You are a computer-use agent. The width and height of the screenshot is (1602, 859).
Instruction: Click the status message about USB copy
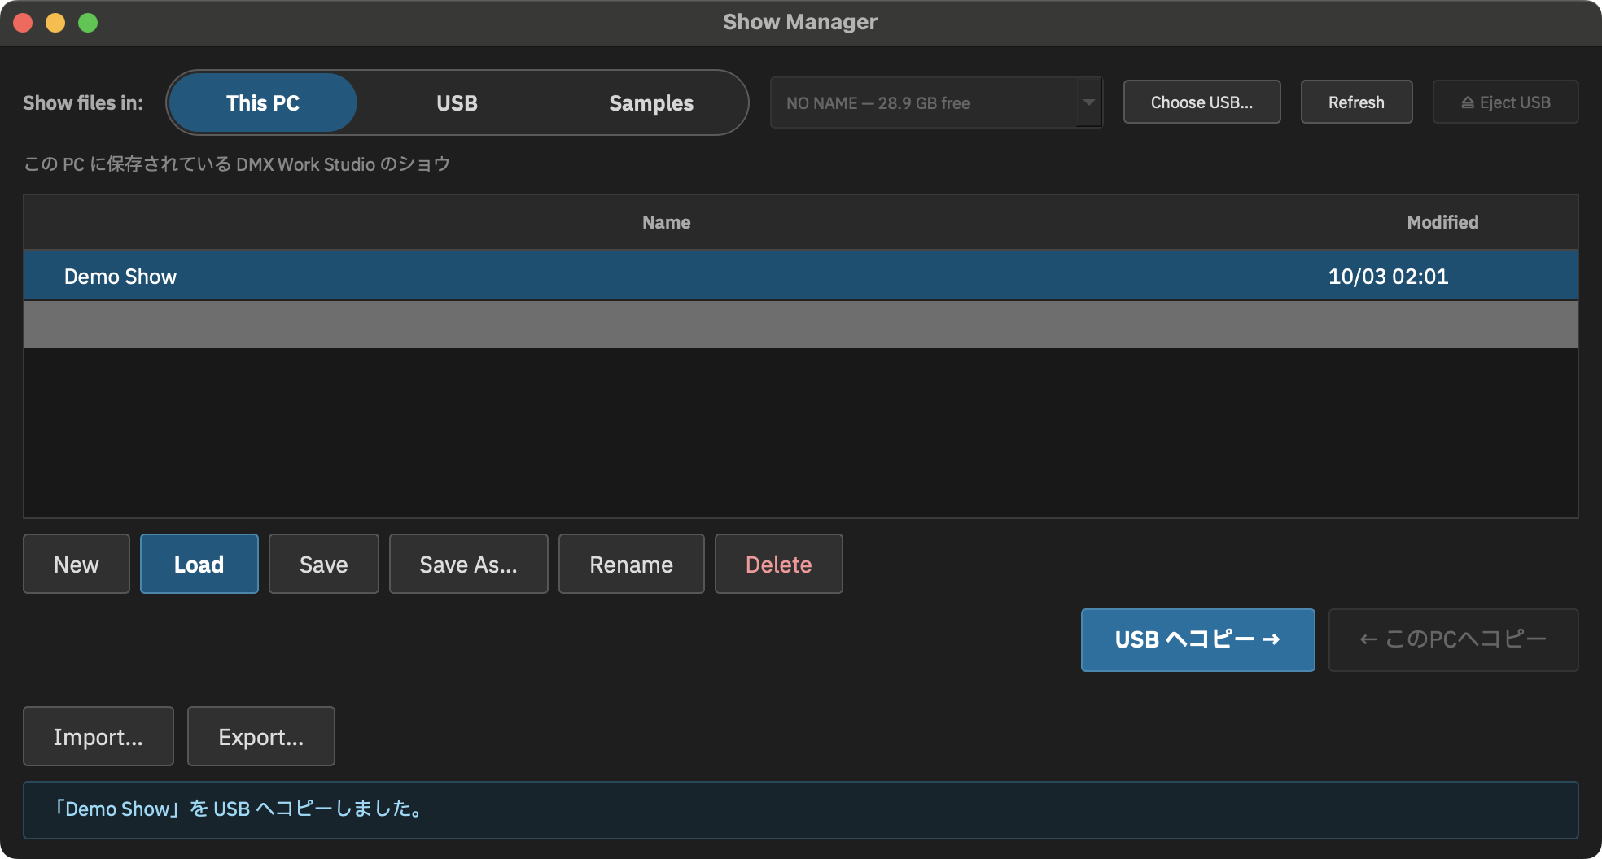click(x=800, y=809)
